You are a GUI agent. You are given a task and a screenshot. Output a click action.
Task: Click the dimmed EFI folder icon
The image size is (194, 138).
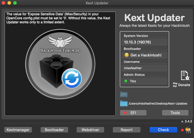click(x=123, y=94)
